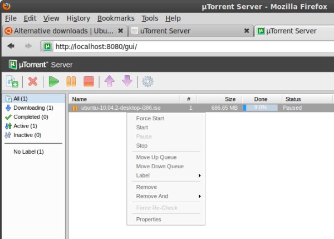Click the Inactive arrows icon in sidebar
The image size is (334, 239).
[x=8, y=135]
